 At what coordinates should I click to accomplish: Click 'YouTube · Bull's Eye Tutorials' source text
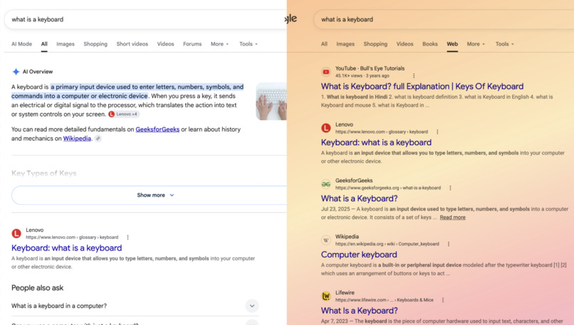tap(370, 68)
